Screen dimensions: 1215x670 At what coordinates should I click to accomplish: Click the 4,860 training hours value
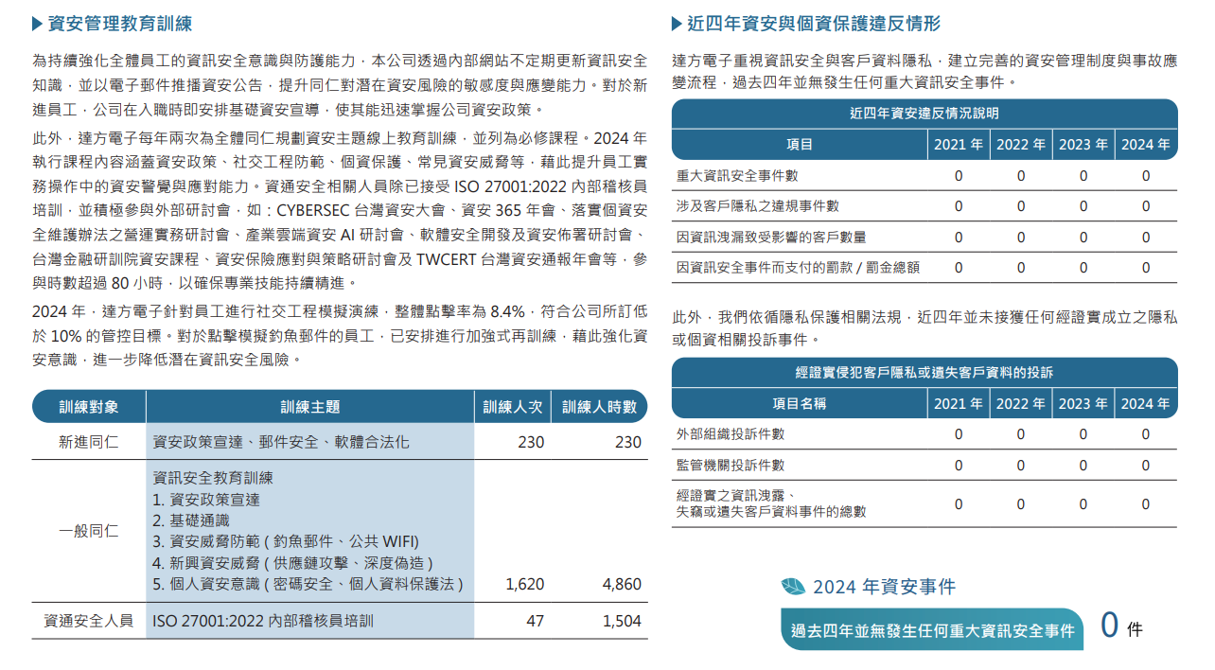622,585
